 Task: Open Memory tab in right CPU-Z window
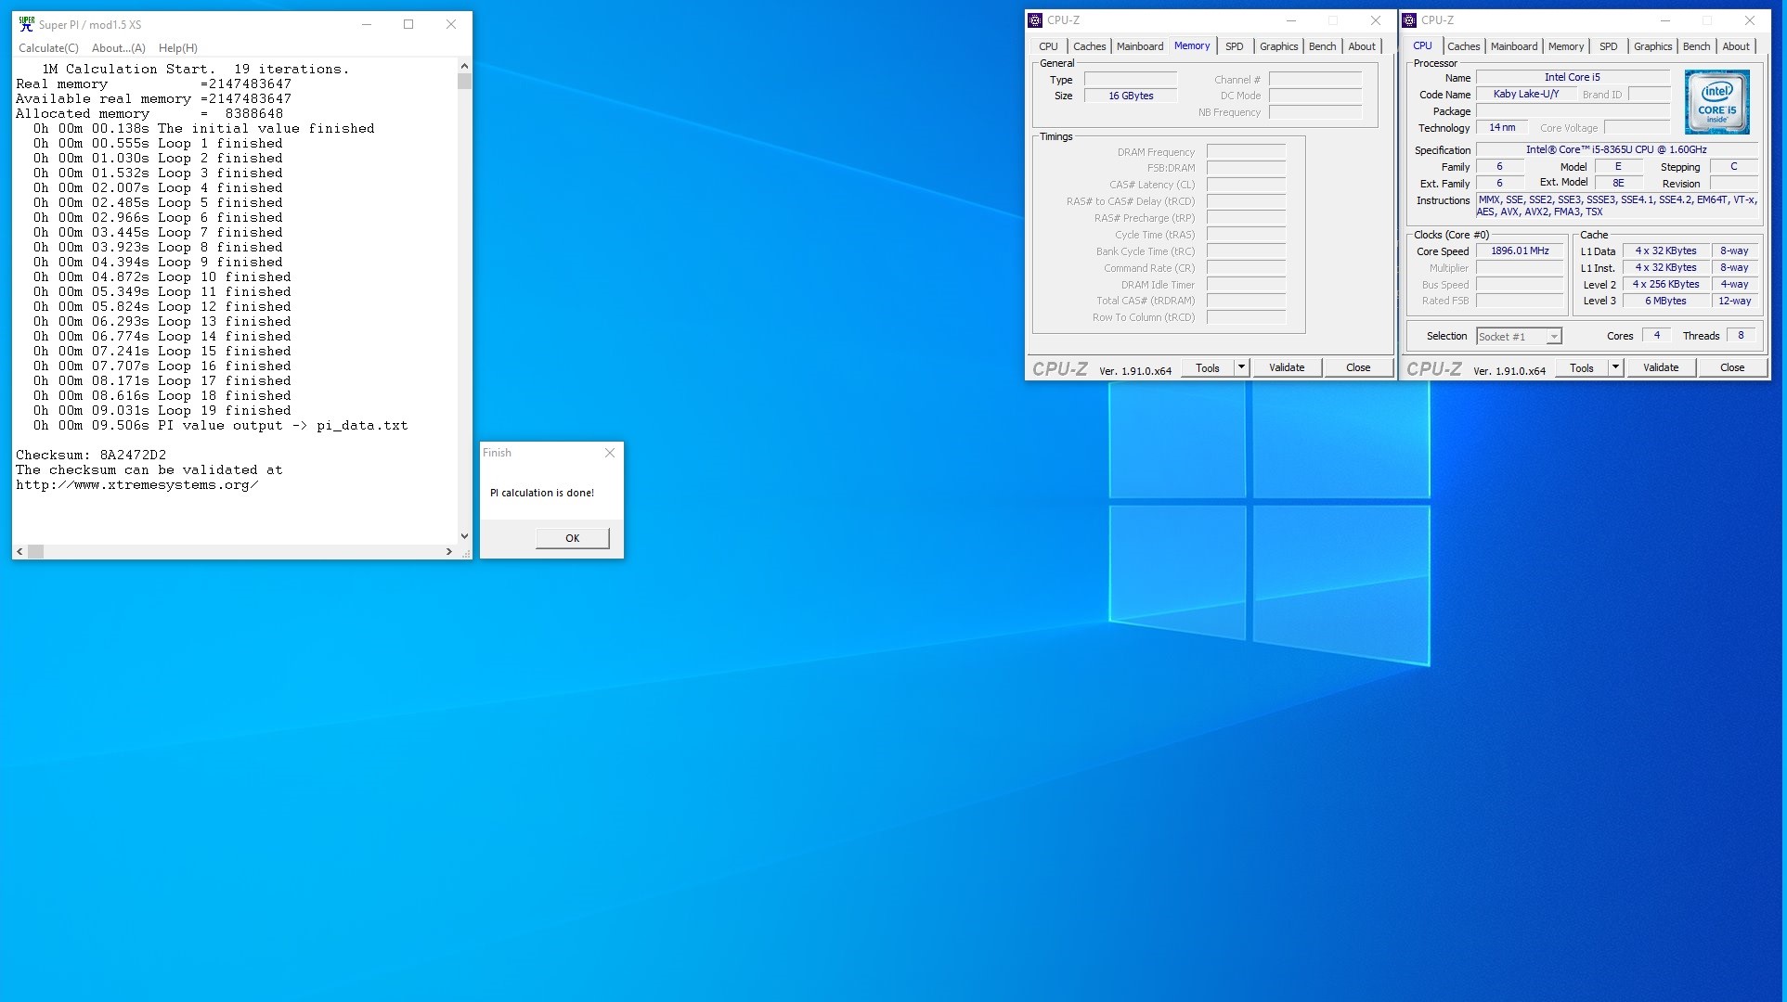pyautogui.click(x=1565, y=46)
